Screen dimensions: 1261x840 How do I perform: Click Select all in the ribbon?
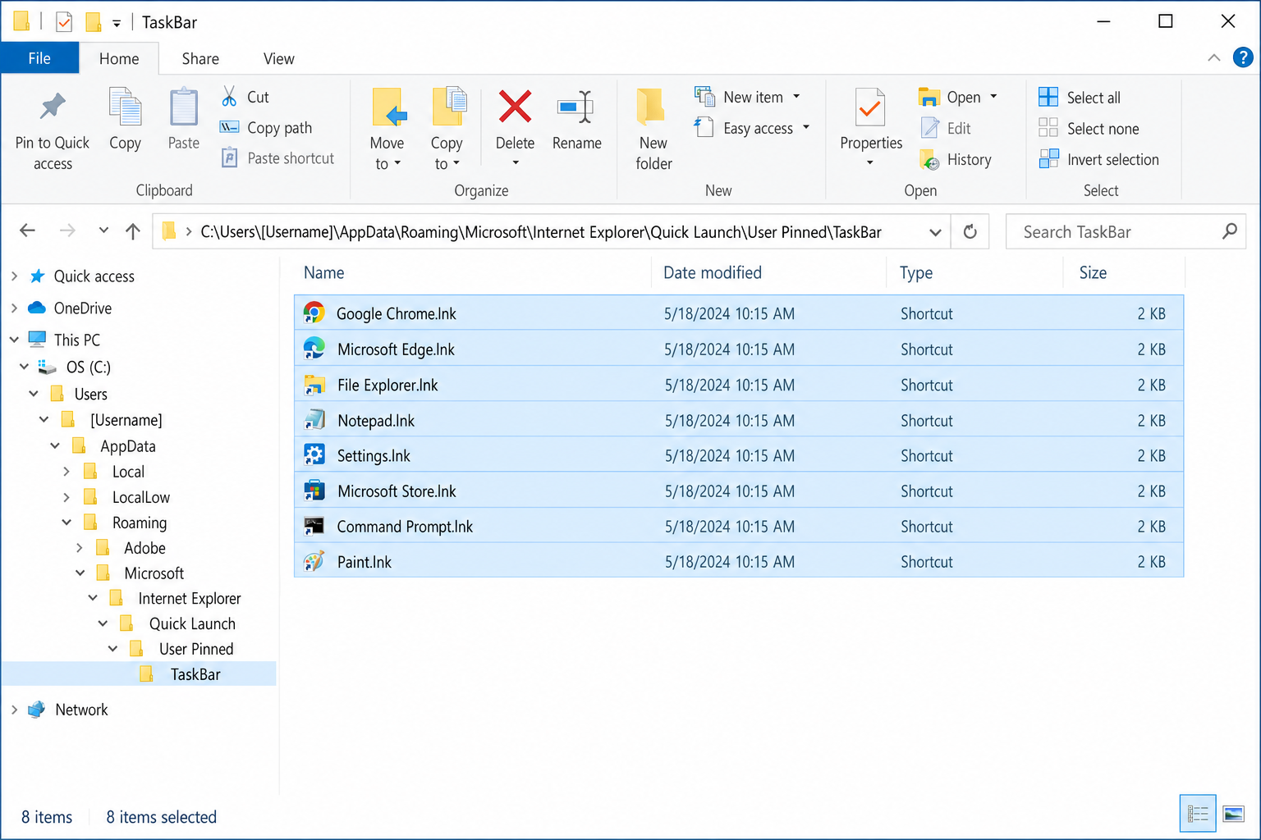pos(1080,98)
